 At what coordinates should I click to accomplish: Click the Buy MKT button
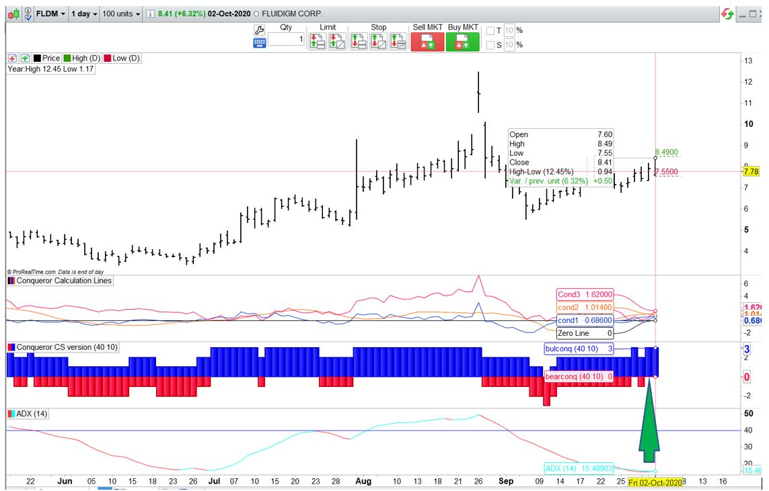[x=462, y=42]
